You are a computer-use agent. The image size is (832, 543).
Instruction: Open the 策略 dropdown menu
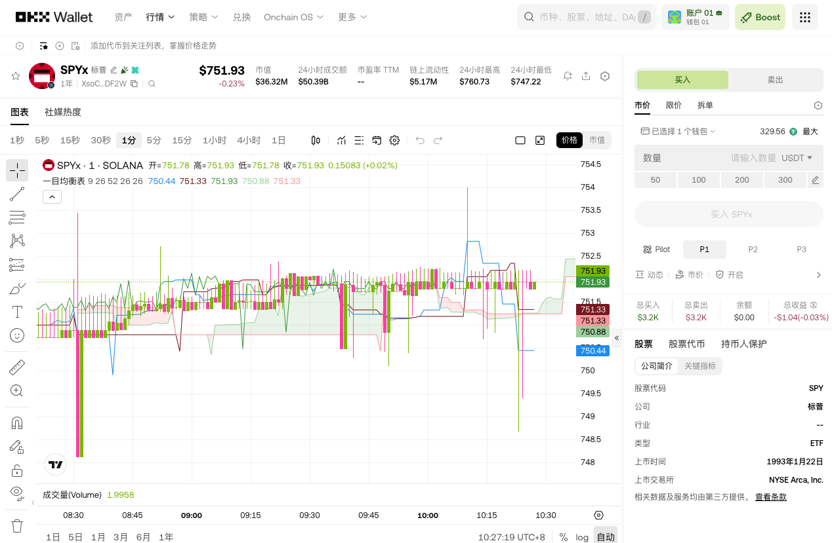pyautogui.click(x=203, y=17)
